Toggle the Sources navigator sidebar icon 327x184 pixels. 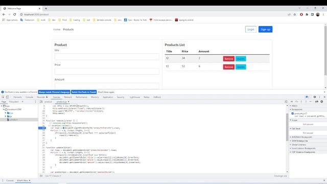pos(41,102)
